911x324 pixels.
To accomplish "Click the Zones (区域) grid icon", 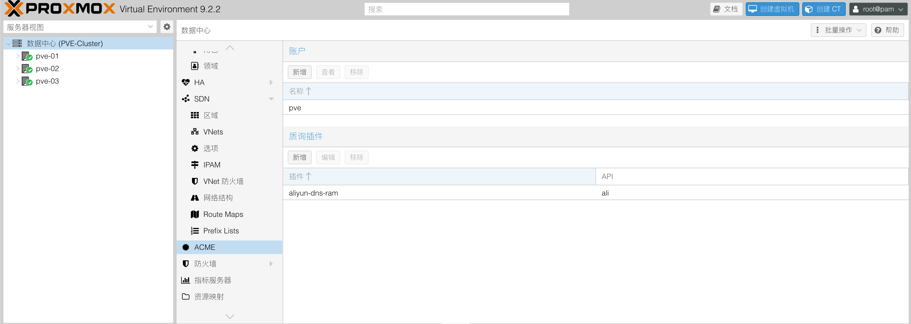I will tap(195, 115).
